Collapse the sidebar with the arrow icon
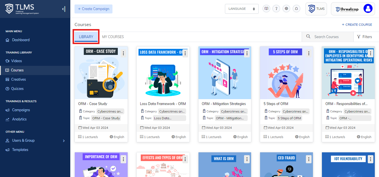The width and height of the screenshot is (379, 177). pyautogui.click(x=64, y=9)
